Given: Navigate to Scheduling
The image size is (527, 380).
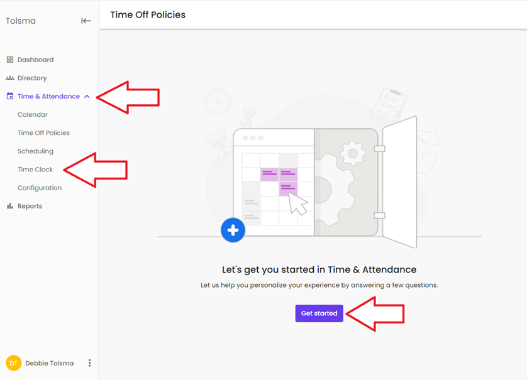Looking at the screenshot, I should pyautogui.click(x=35, y=151).
